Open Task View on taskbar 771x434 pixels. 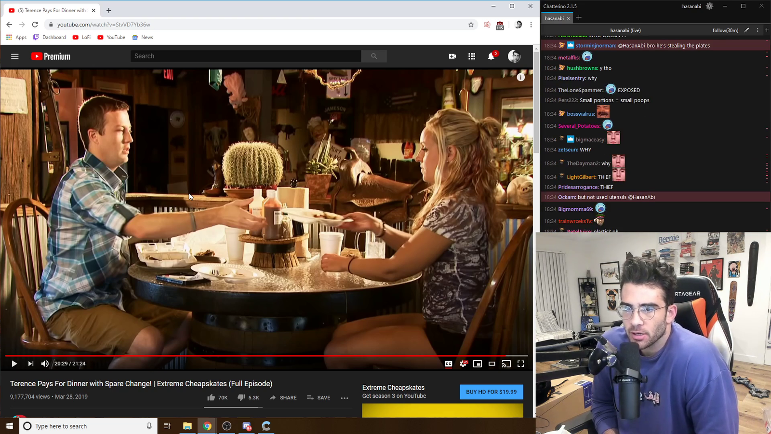[x=167, y=426]
